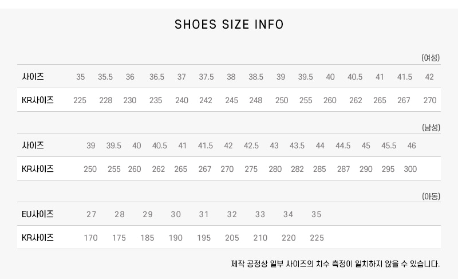
Task: Select EU size 32 in kids' table
Action: [x=232, y=214]
